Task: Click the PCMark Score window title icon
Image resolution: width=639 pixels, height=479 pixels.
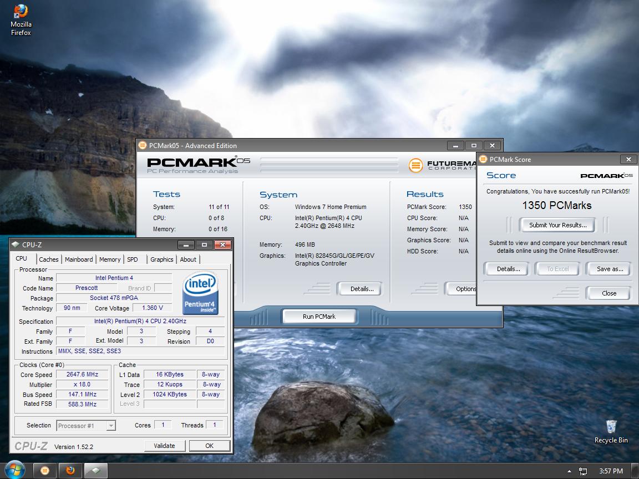Action: (x=483, y=159)
